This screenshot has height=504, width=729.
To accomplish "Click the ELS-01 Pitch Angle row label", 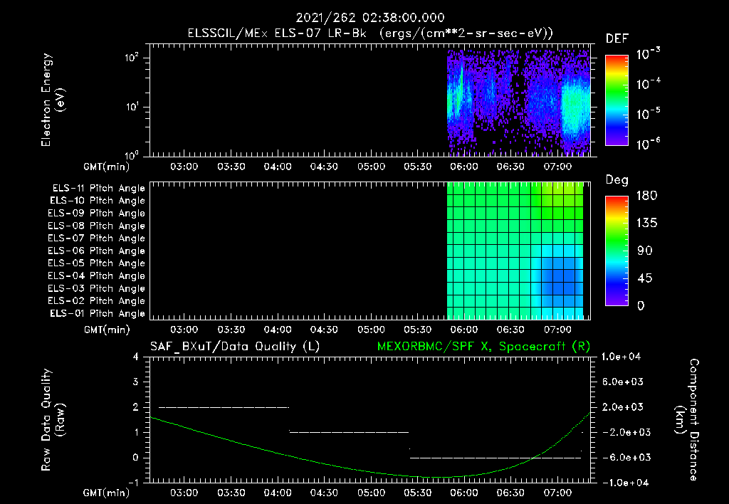I will pos(98,314).
